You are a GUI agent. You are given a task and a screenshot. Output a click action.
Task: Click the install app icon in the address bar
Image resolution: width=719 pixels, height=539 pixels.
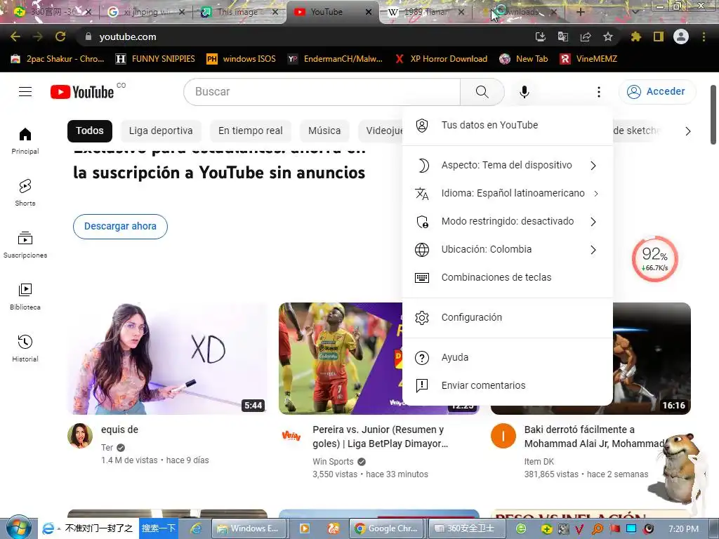(540, 36)
